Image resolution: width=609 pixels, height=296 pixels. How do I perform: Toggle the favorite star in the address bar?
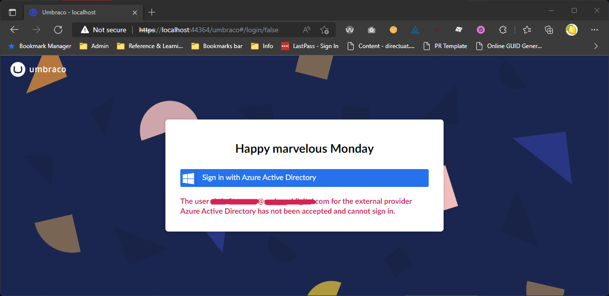325,30
